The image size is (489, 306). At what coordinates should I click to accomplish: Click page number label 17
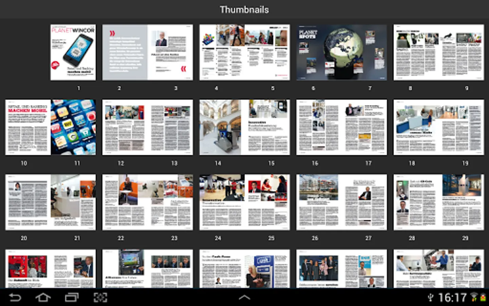[x=368, y=163]
